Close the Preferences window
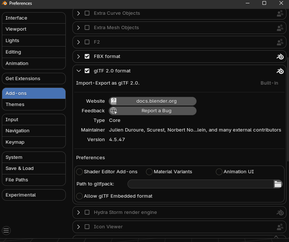Image resolution: width=289 pixels, height=242 pixels. point(281,3)
